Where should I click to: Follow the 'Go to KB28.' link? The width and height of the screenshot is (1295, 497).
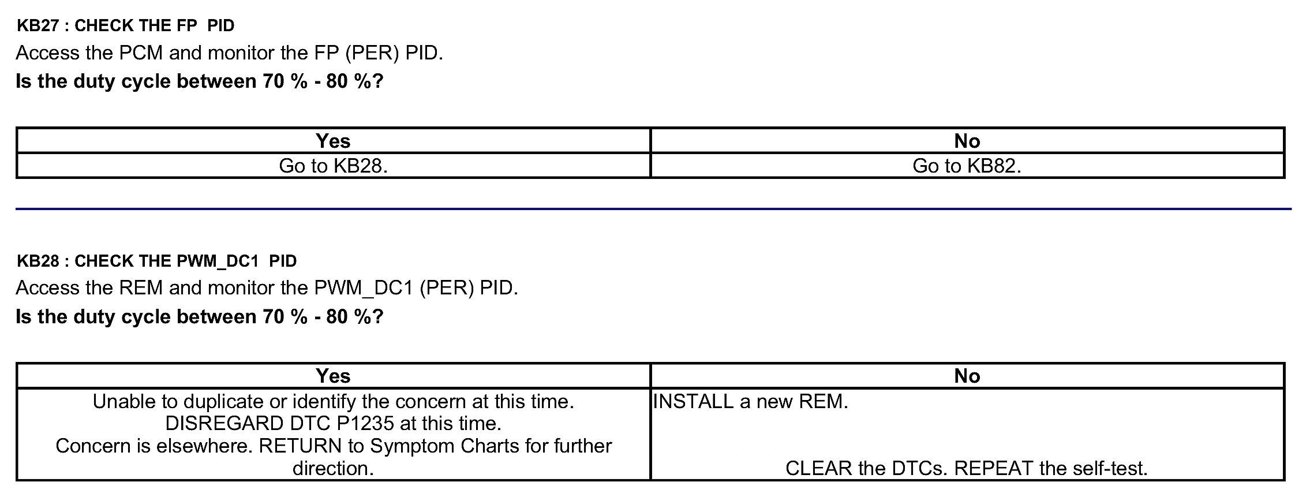pyautogui.click(x=333, y=166)
